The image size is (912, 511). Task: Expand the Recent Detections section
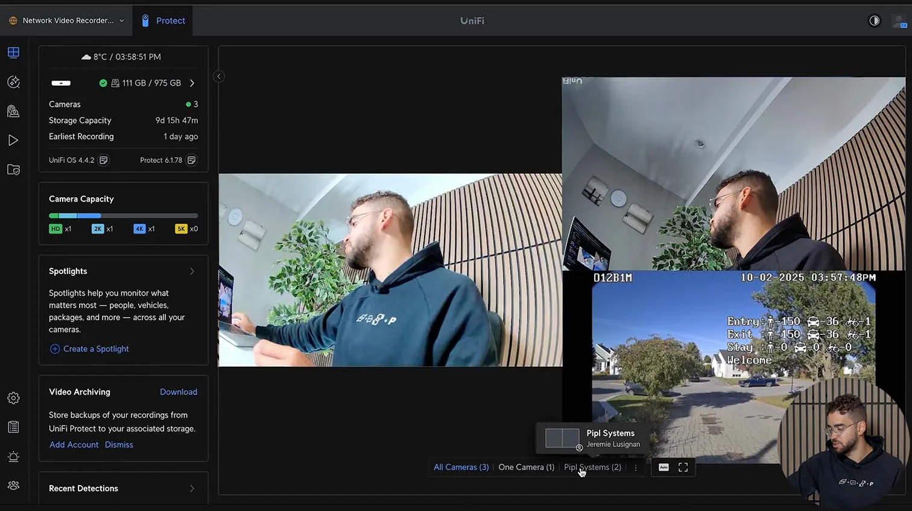[x=192, y=489]
